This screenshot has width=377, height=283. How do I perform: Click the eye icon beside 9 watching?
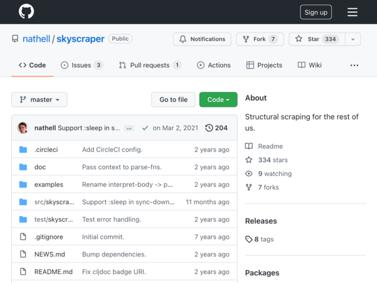(249, 173)
